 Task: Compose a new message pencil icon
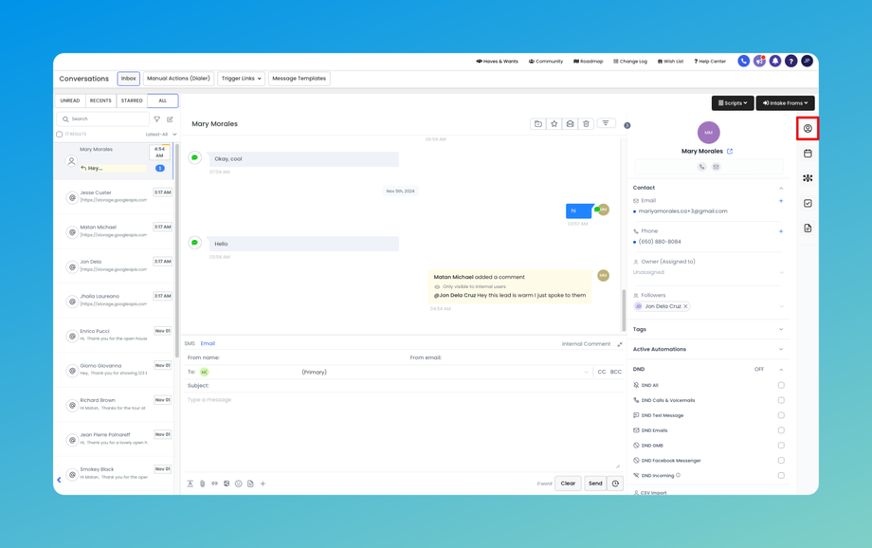coord(170,119)
